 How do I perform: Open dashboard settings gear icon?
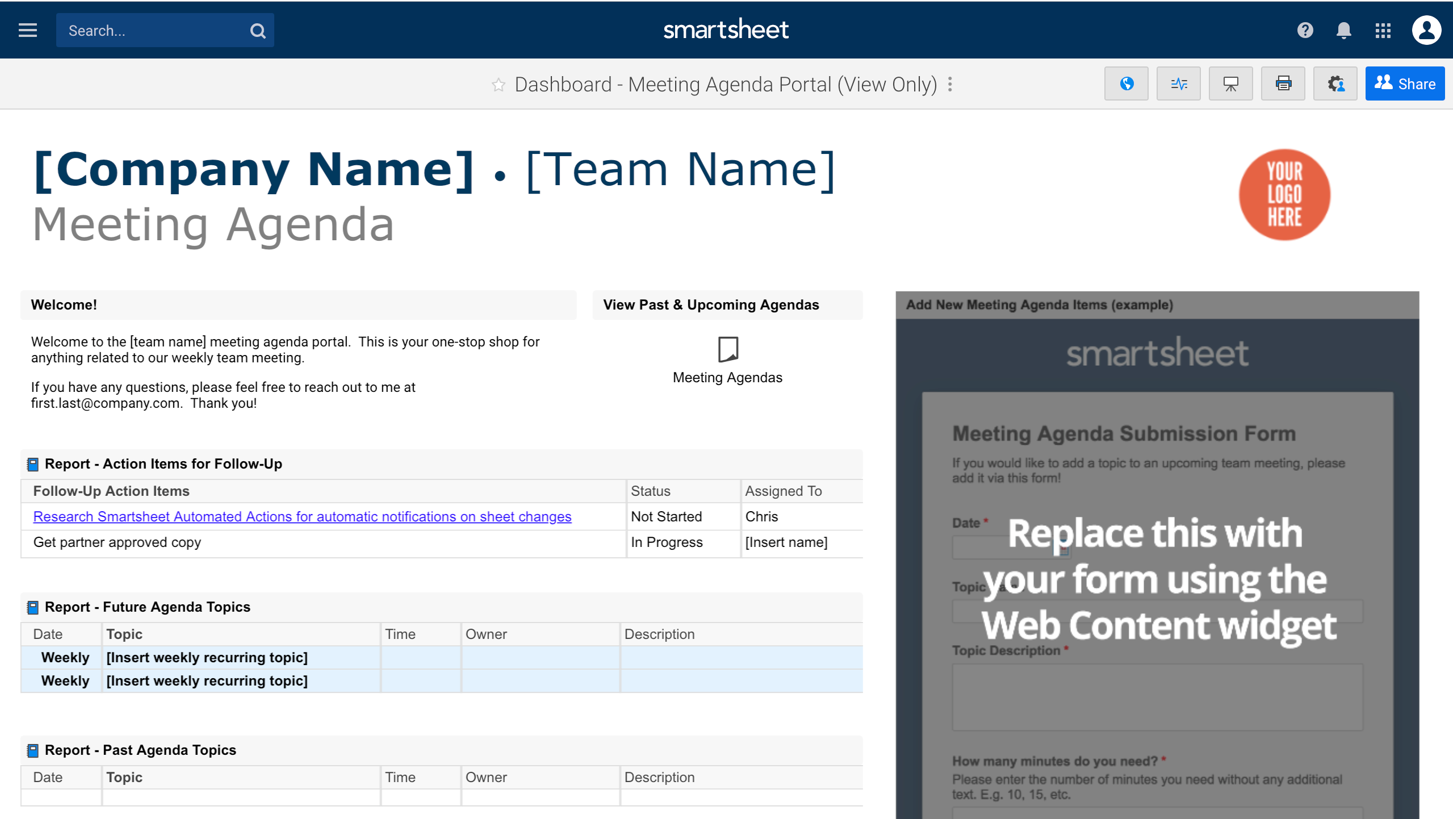point(1335,84)
